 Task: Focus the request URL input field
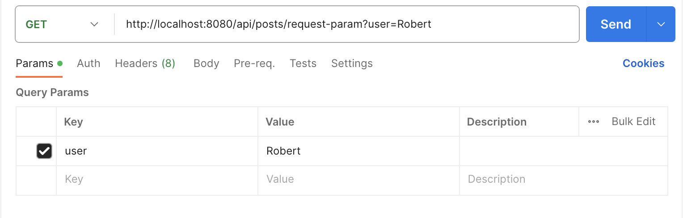344,24
